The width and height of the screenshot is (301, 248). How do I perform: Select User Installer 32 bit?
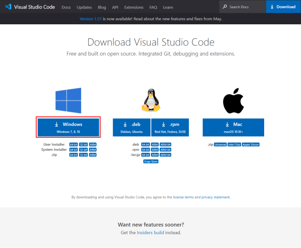tap(83, 145)
